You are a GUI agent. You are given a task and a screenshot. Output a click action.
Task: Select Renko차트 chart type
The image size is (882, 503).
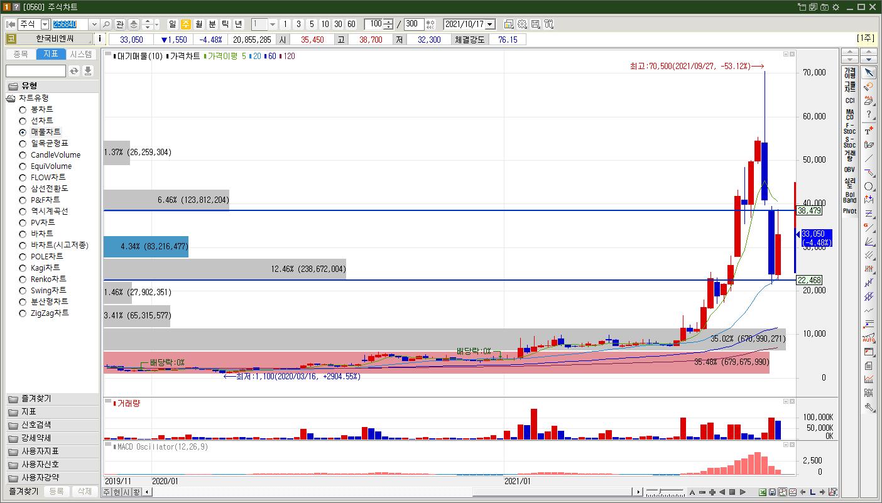pyautogui.click(x=48, y=279)
